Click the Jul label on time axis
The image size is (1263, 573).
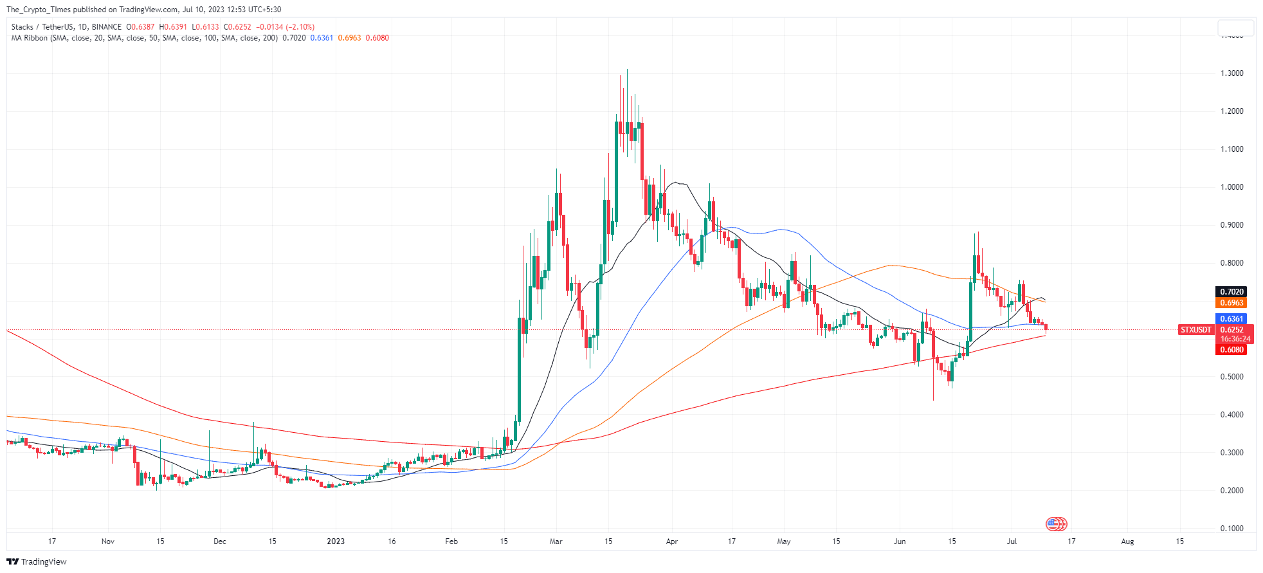coord(1012,541)
